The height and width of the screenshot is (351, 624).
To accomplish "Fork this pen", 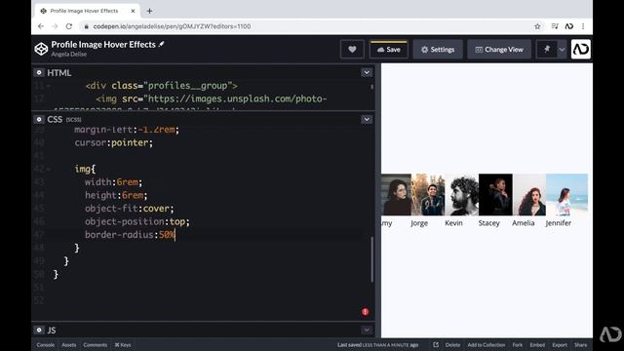I will 518,344.
